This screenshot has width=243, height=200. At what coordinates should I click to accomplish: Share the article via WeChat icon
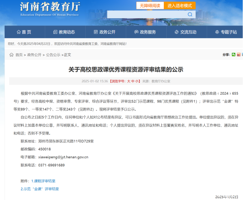[234, 55]
